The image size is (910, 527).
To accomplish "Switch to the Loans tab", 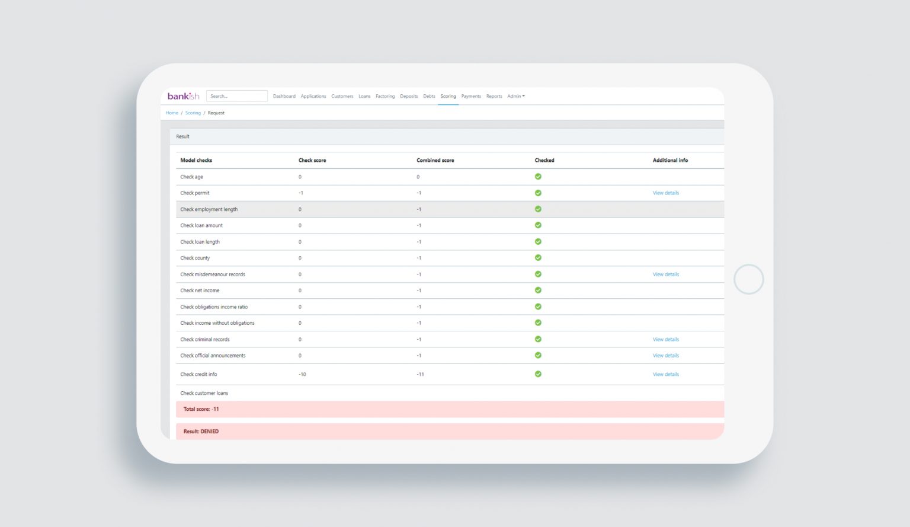I will (364, 96).
